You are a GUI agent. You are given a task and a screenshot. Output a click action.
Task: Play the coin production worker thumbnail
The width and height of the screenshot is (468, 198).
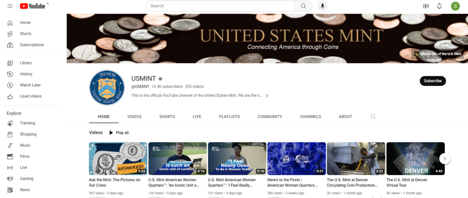click(356, 158)
